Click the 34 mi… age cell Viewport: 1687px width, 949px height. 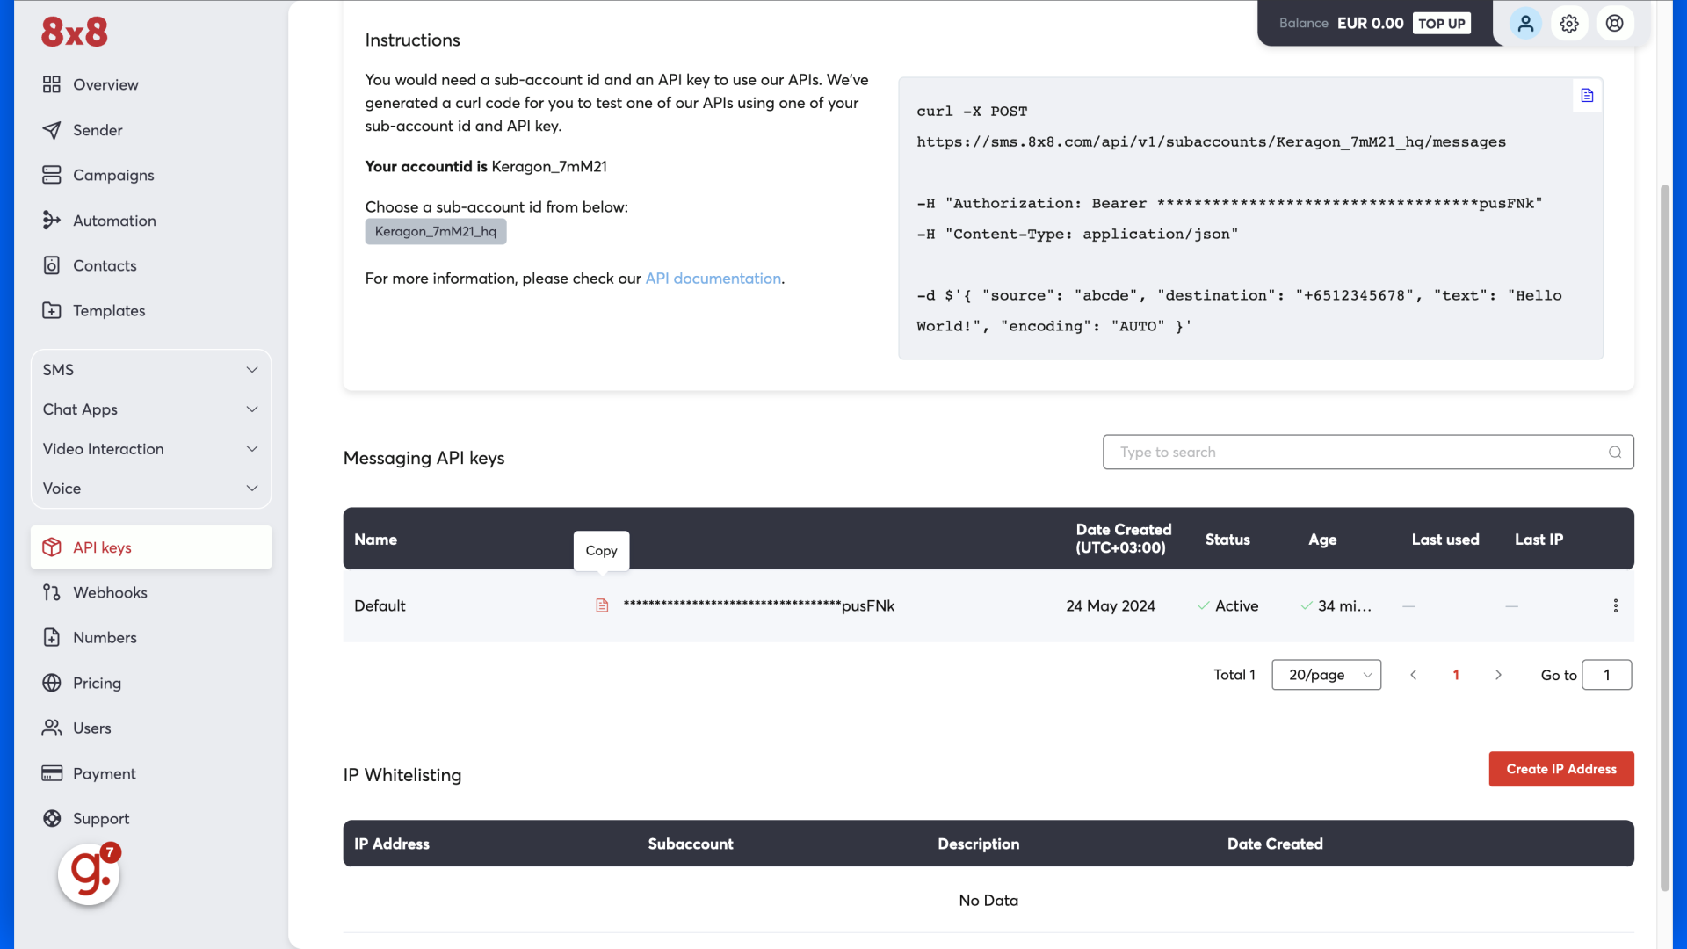[x=1336, y=606]
